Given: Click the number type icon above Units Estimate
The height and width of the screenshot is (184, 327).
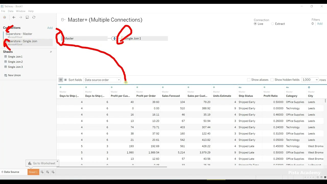Looking at the screenshot, I should [214, 87].
